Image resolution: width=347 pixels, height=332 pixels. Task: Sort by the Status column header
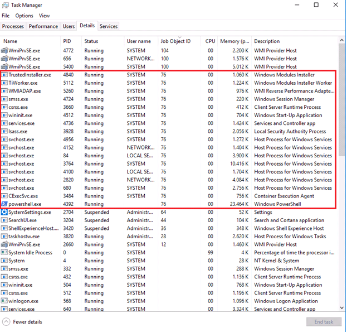[x=102, y=41]
